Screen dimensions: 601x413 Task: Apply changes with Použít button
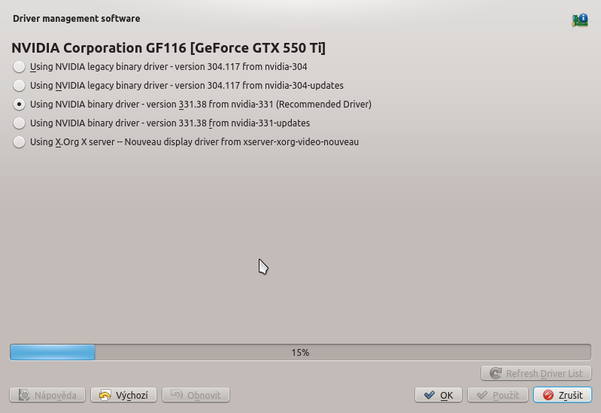(x=497, y=395)
